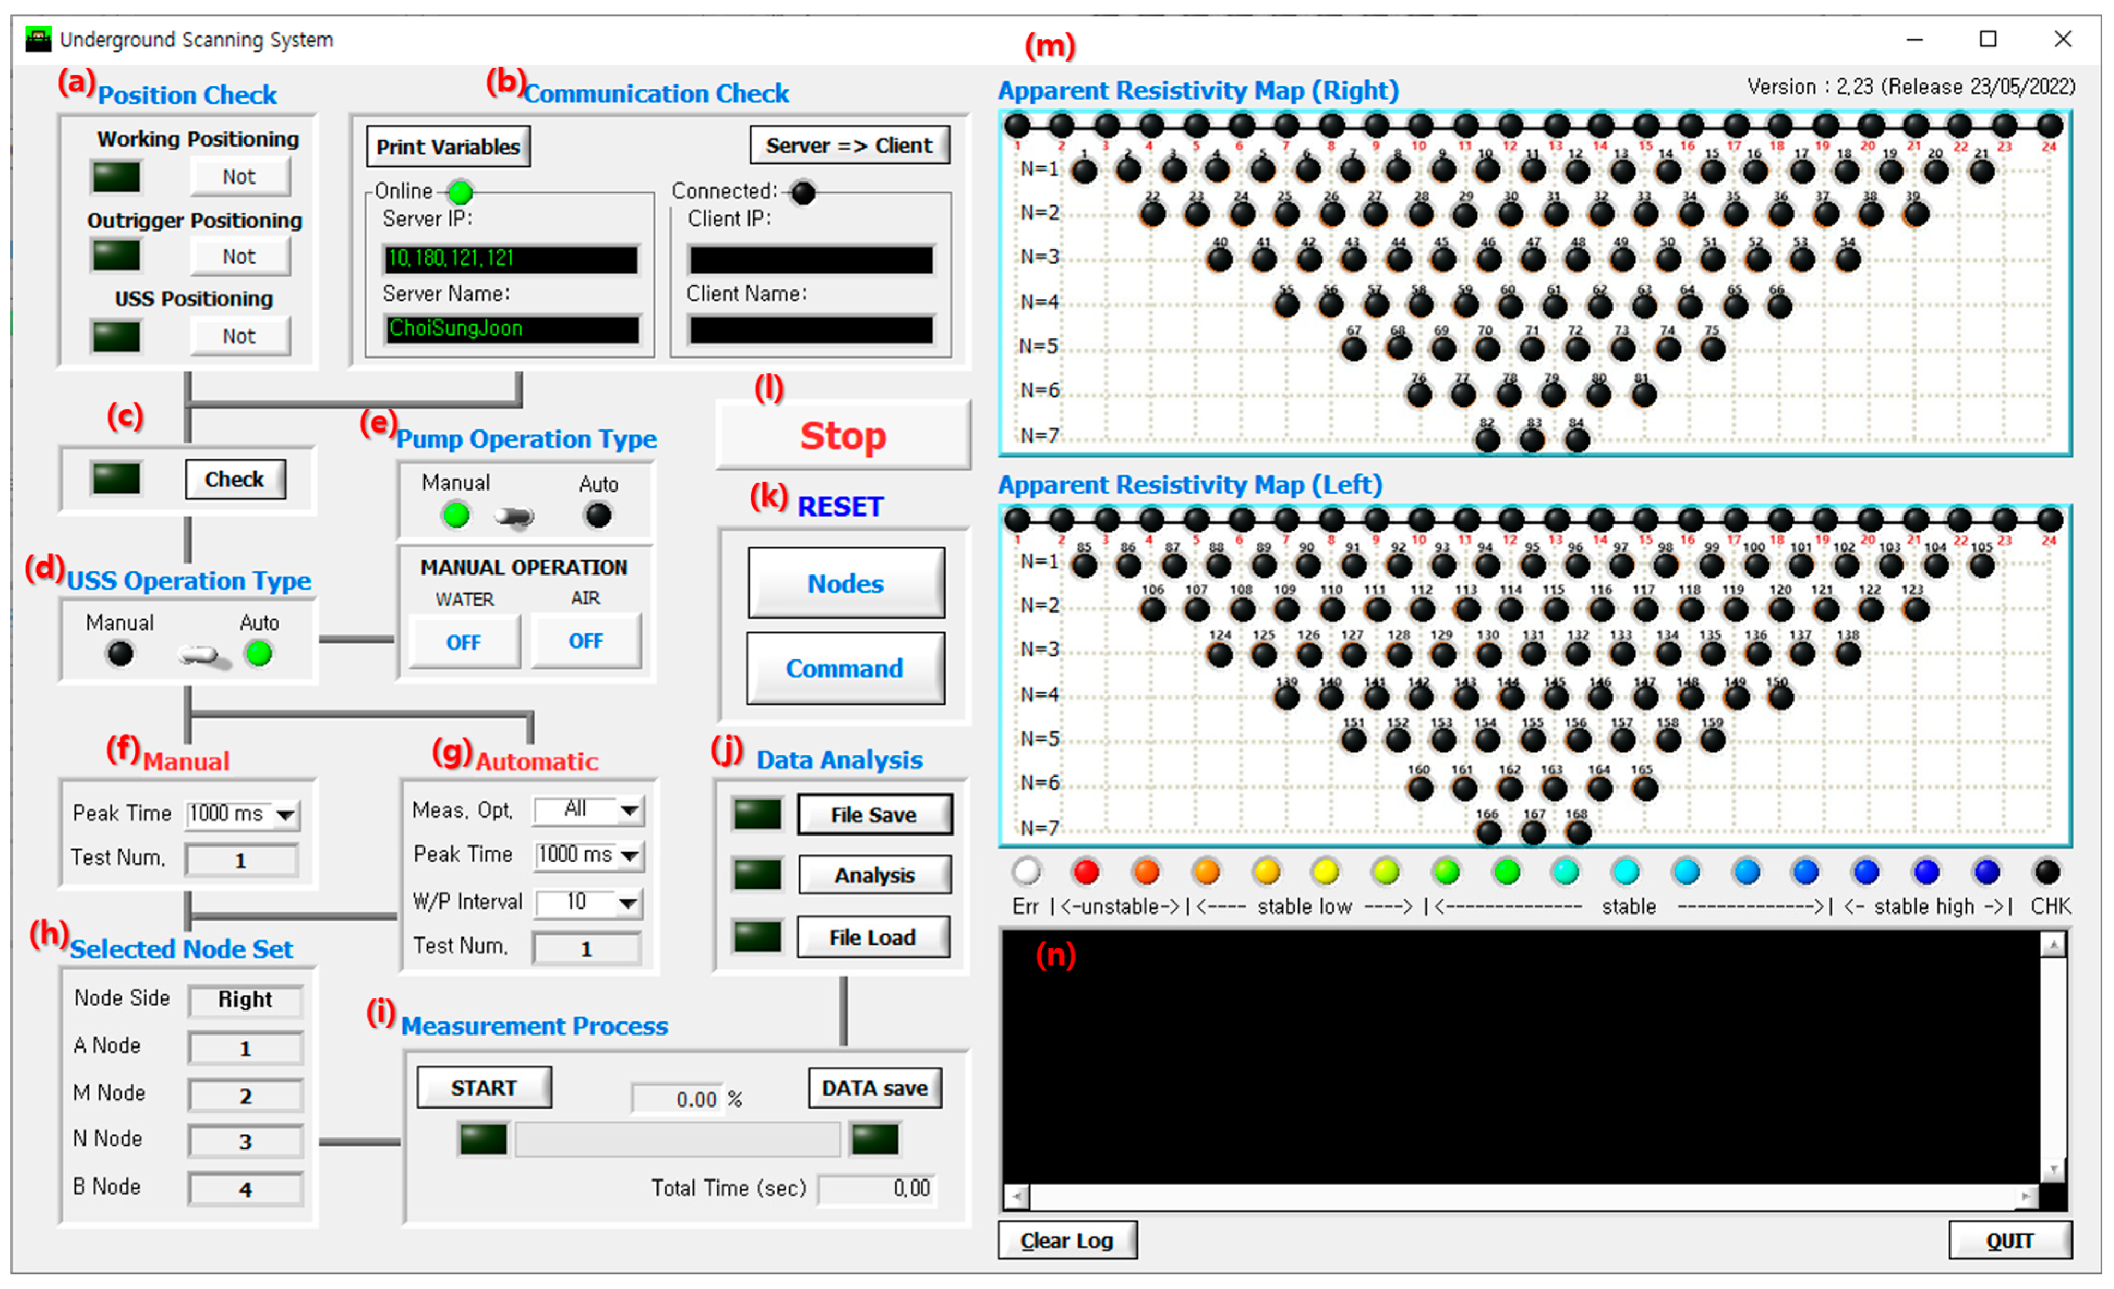The height and width of the screenshot is (1289, 2114).
Task: Click the Working Positioning green indicator lamp
Action: (x=116, y=178)
